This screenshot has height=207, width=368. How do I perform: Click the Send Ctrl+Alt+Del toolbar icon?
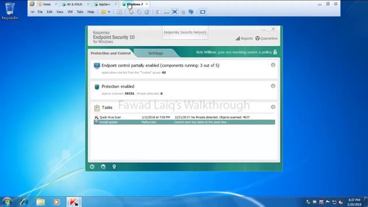(x=119, y=12)
